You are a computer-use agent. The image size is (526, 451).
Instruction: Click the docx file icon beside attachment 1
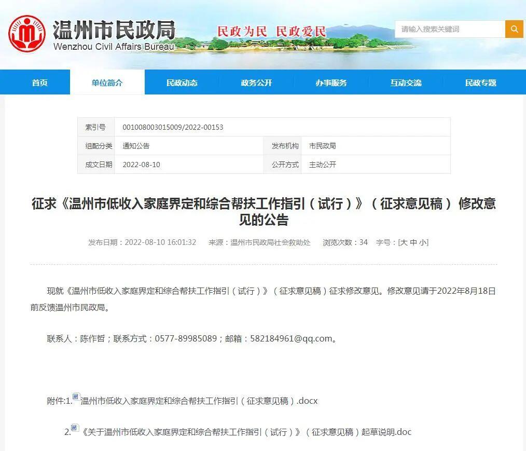(76, 397)
